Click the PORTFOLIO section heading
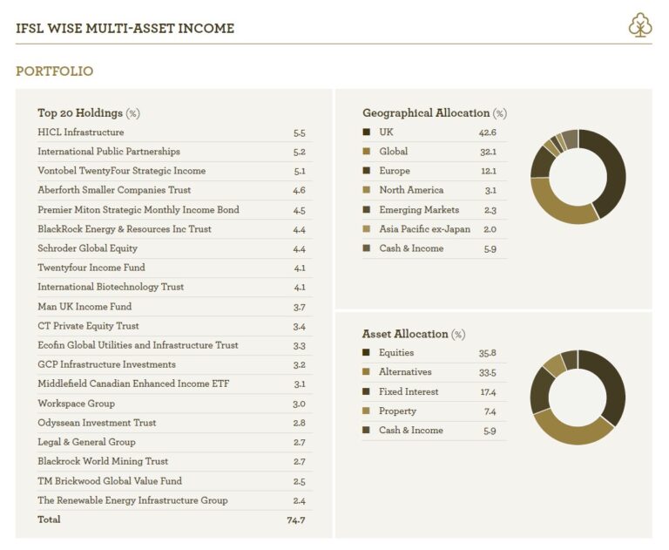Screen dimensions: 669x550 pyautogui.click(x=54, y=71)
